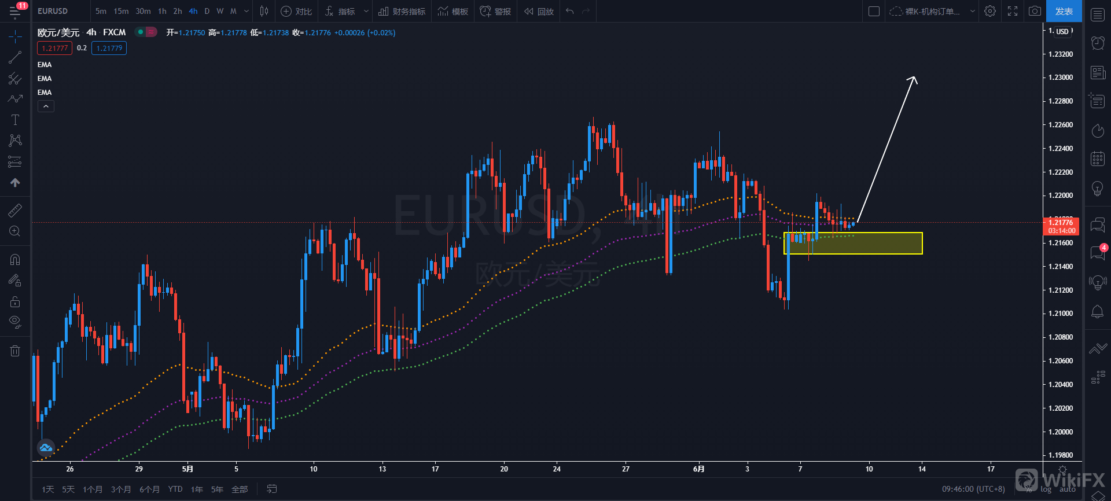Toggle auto scale

coord(1068,489)
